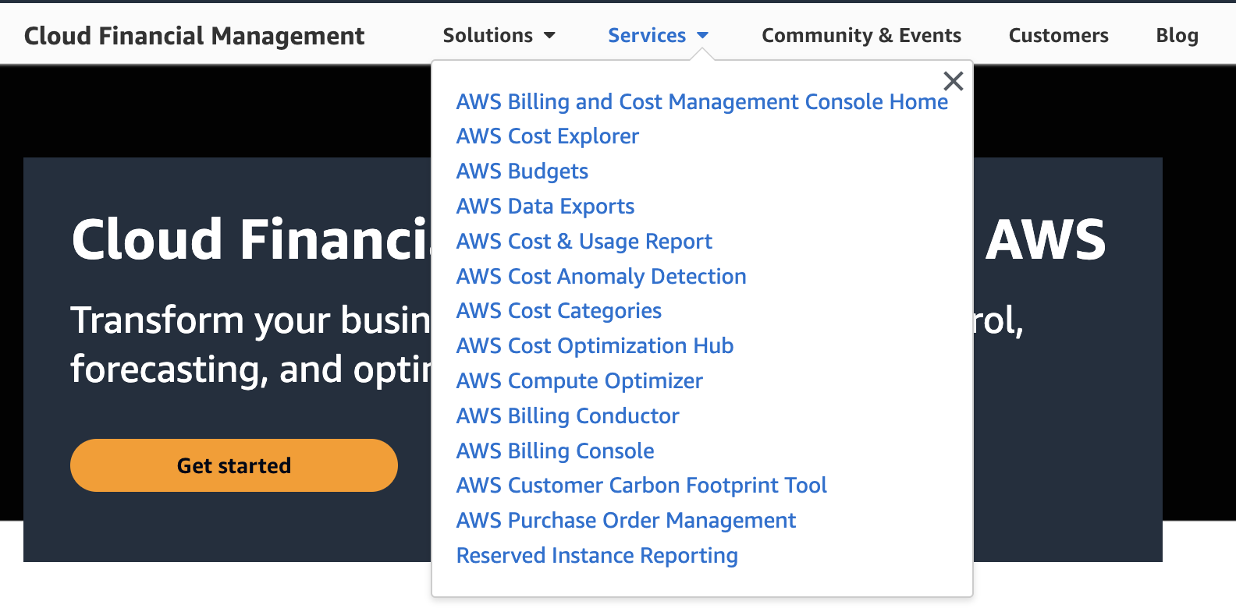Open AWS Compute Optimizer
Screen dimensions: 1236x608
pyautogui.click(x=580, y=381)
